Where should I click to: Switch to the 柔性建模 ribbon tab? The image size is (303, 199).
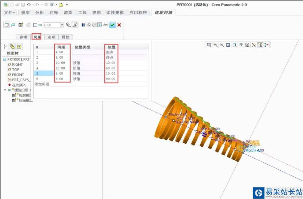click(115, 13)
